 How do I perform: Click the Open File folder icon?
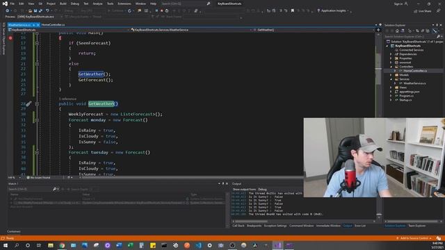point(30,11)
